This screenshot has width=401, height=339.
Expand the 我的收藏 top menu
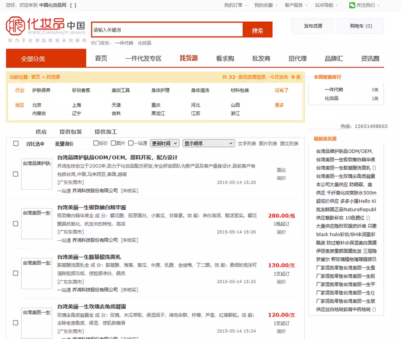point(266,5)
